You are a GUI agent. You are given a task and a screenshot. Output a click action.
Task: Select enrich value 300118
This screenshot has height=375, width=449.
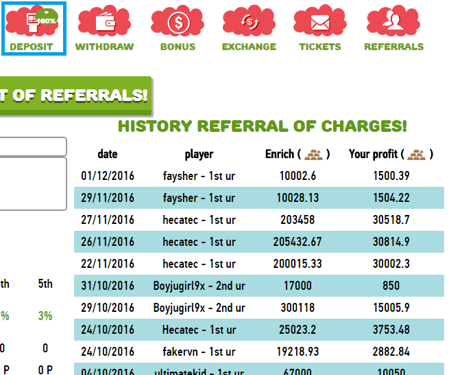click(298, 308)
